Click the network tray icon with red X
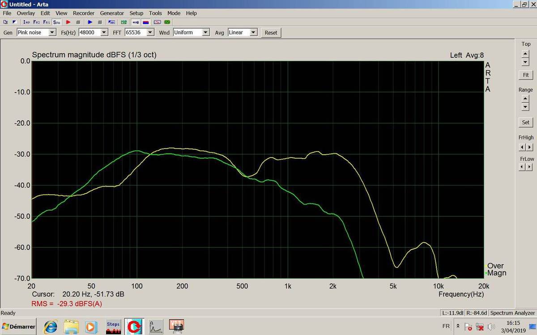Image resolution: width=537 pixels, height=335 pixels. (480, 327)
